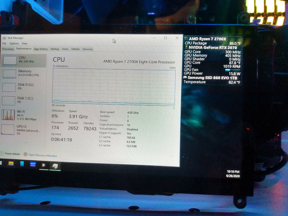Click the Resource Monitor gauge icon
Image resolution: width=288 pixels, height=216 pixels.
(26, 154)
